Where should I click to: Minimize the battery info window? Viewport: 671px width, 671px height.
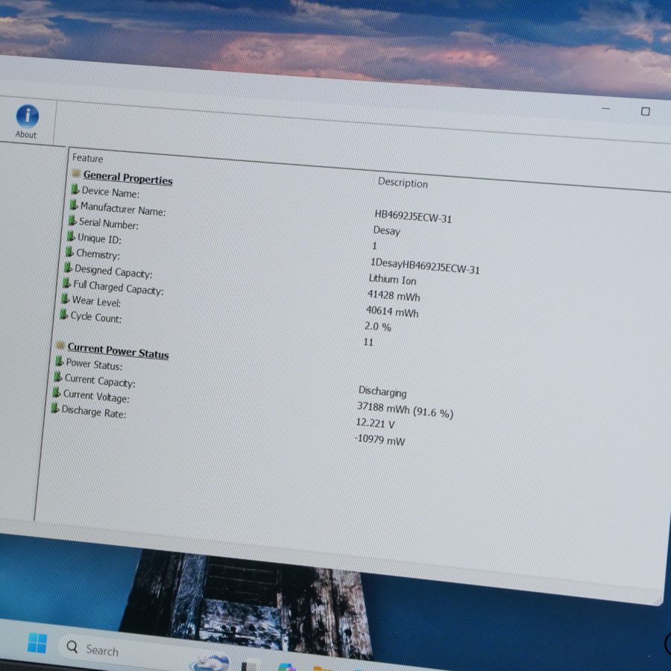pos(605,109)
